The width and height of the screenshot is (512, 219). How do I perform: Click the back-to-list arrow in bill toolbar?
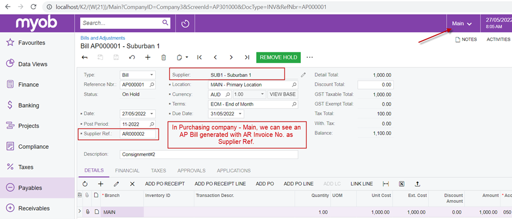(84, 57)
